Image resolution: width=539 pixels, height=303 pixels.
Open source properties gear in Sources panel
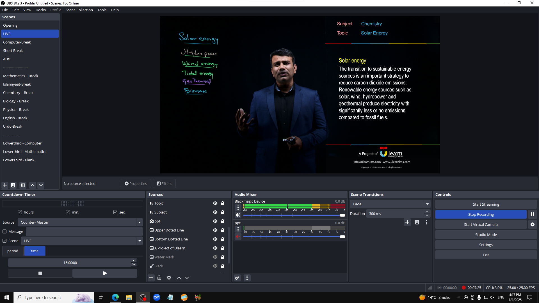point(169,278)
